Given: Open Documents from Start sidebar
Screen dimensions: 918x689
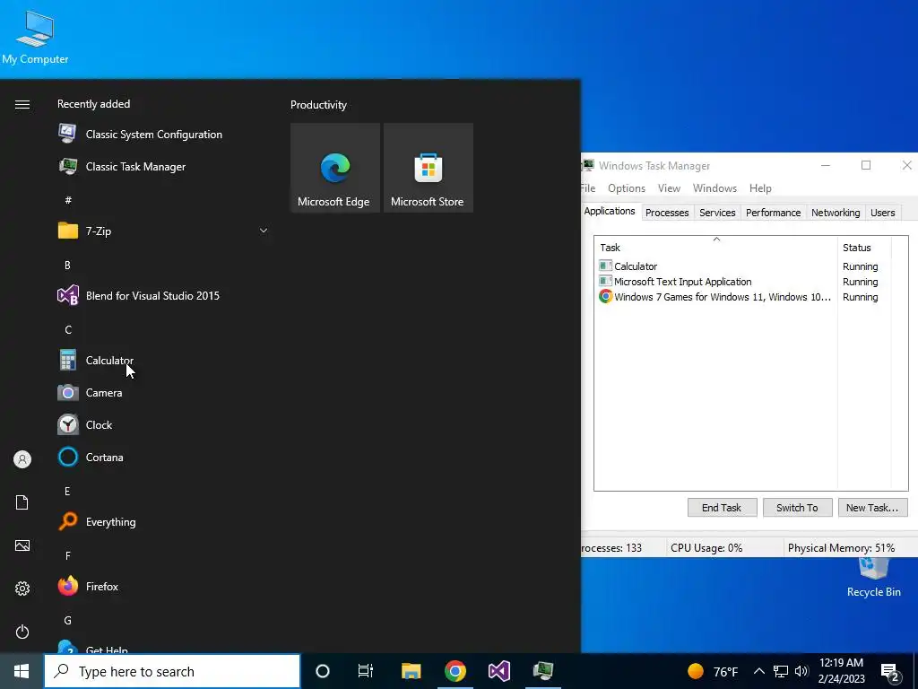Looking at the screenshot, I should (x=22, y=502).
